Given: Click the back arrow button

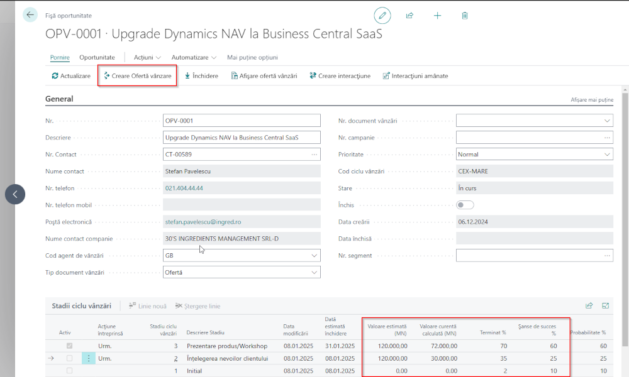Looking at the screenshot, I should [30, 15].
